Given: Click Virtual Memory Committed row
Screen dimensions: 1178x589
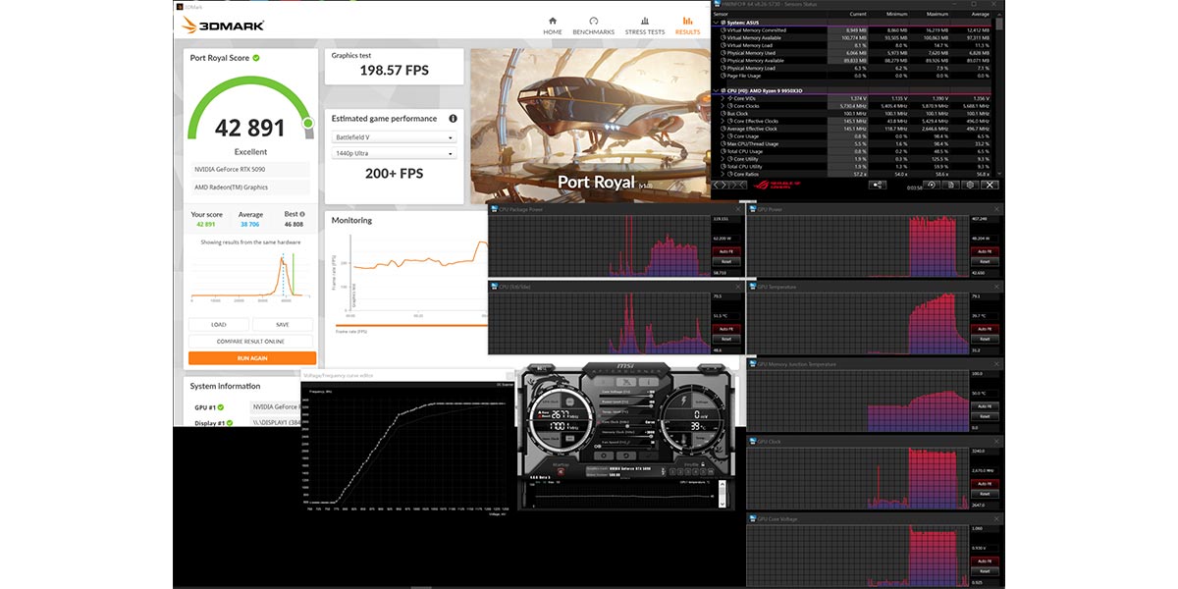Looking at the screenshot, I should click(x=853, y=29).
